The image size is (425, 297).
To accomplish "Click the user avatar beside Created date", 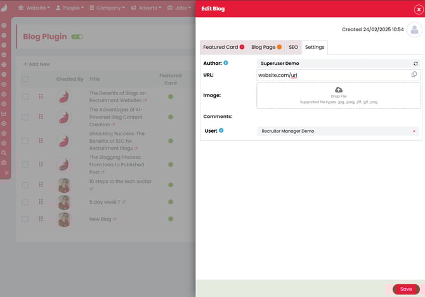I will pos(414,30).
